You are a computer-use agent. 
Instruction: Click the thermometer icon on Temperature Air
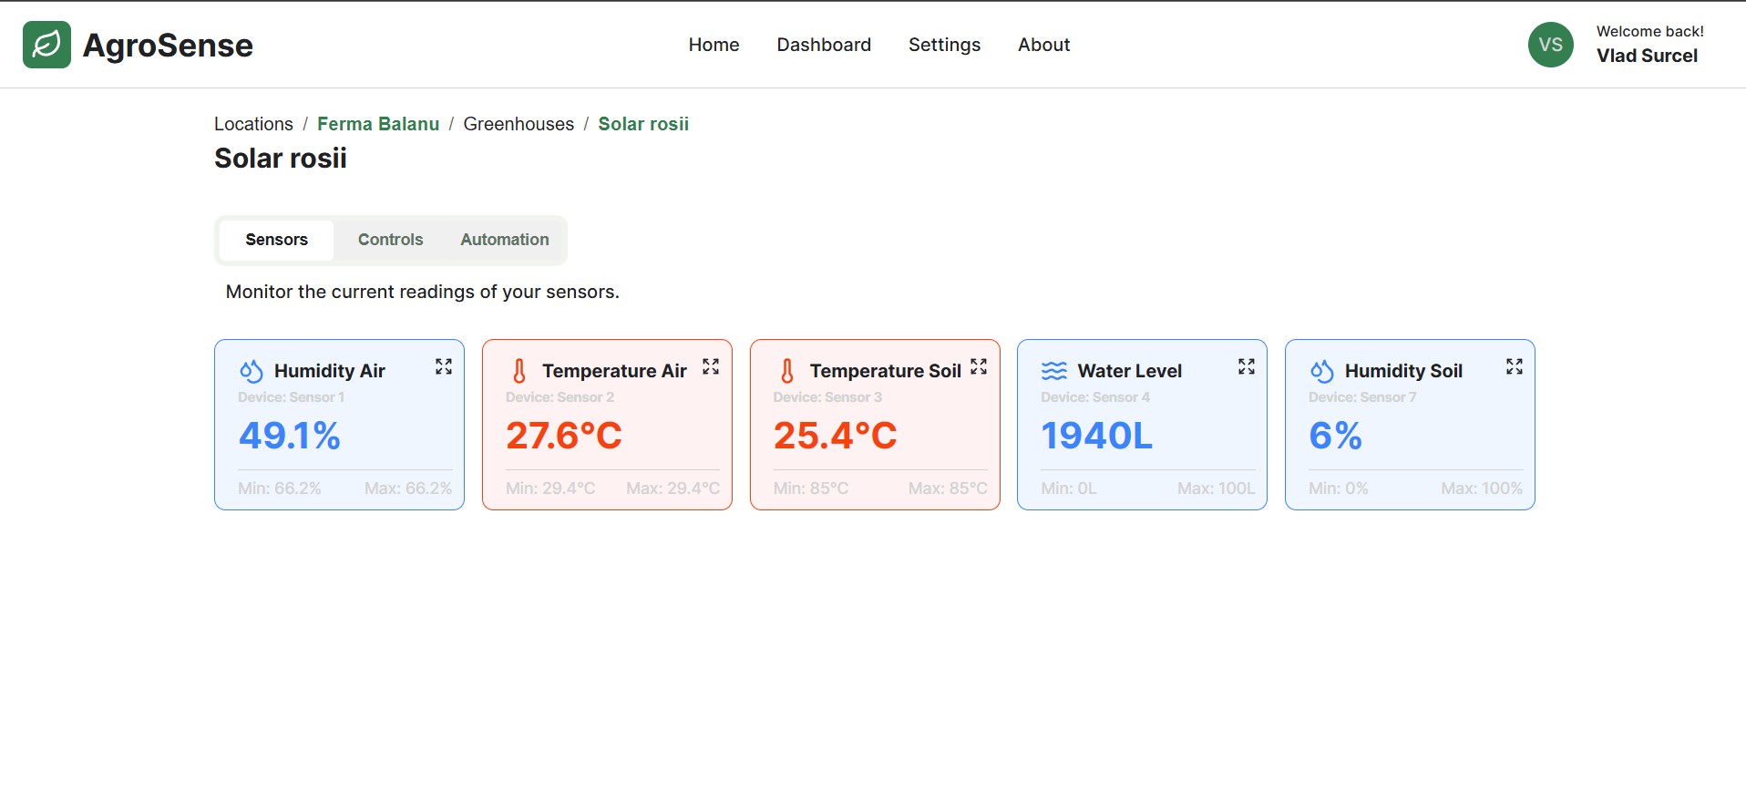click(x=519, y=371)
